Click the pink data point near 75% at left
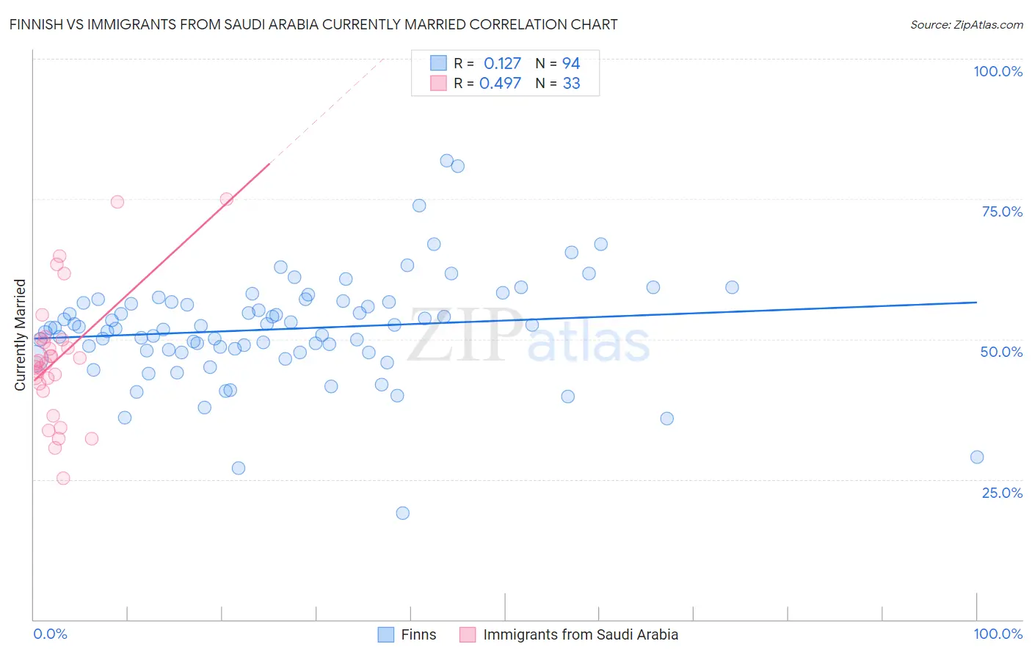1032x655 pixels. (117, 202)
